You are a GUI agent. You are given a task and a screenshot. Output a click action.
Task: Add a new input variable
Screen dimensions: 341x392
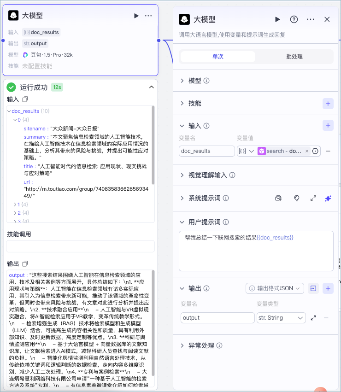coord(328,125)
